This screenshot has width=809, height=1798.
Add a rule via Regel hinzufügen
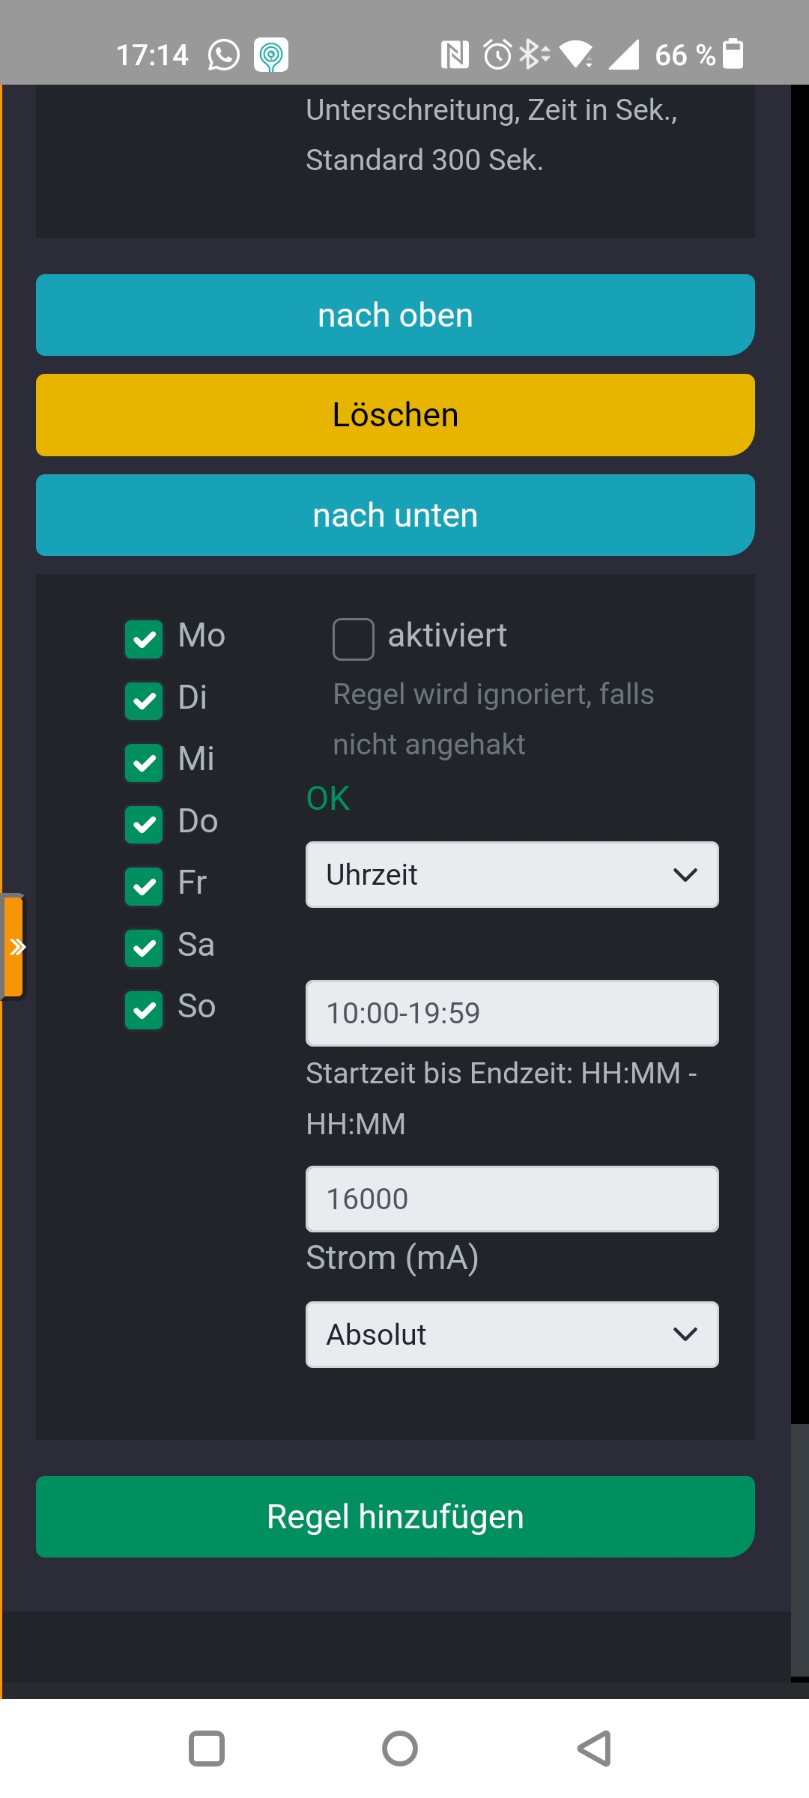tap(396, 1516)
